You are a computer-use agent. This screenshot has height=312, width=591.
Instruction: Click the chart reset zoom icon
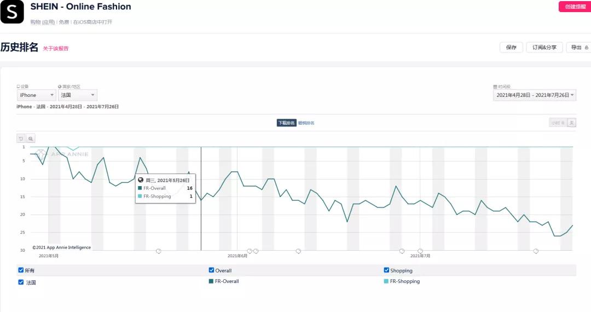click(x=21, y=138)
